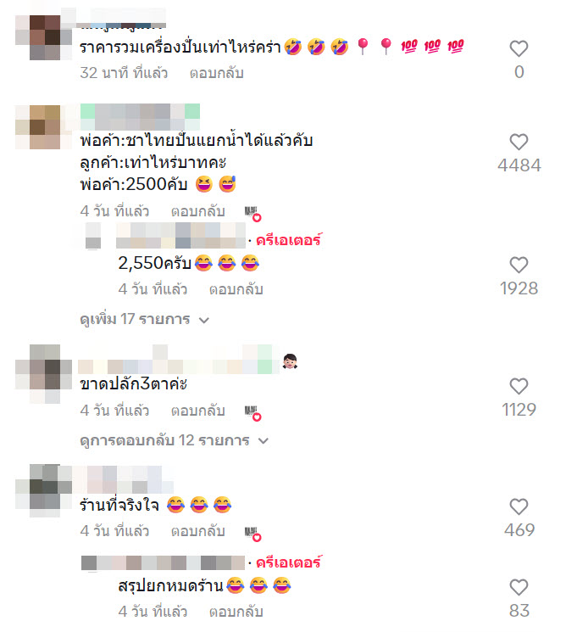This screenshot has height=632, width=566.
Task: Click the creator-liked badge under the ขาดปลั๊ก3ตาค่ะ comment
Action: pos(252,413)
